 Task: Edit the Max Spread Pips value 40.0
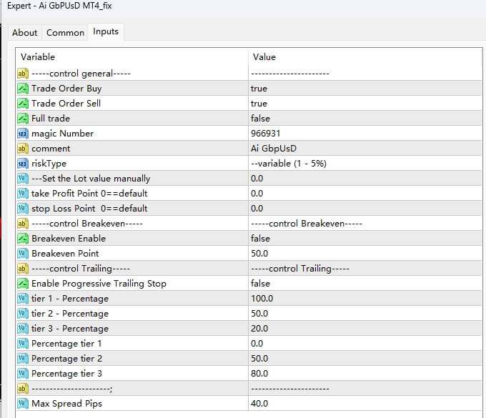[259, 404]
